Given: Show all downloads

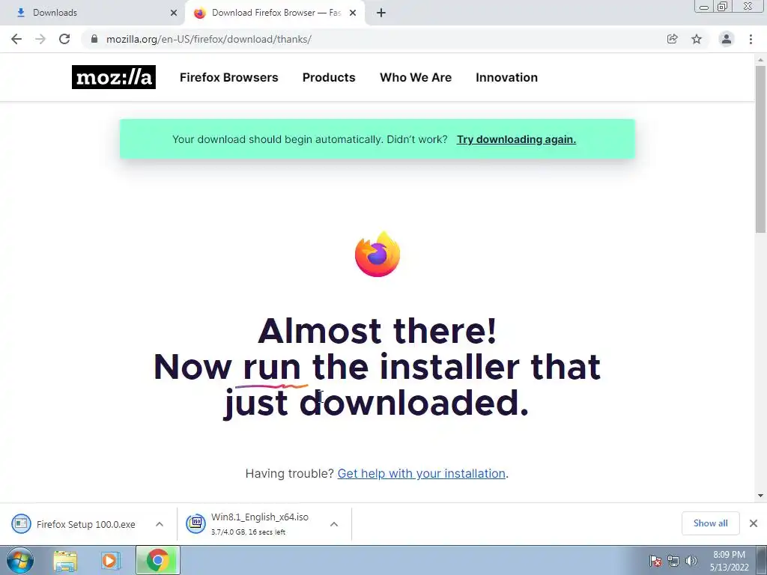Looking at the screenshot, I should click(710, 523).
